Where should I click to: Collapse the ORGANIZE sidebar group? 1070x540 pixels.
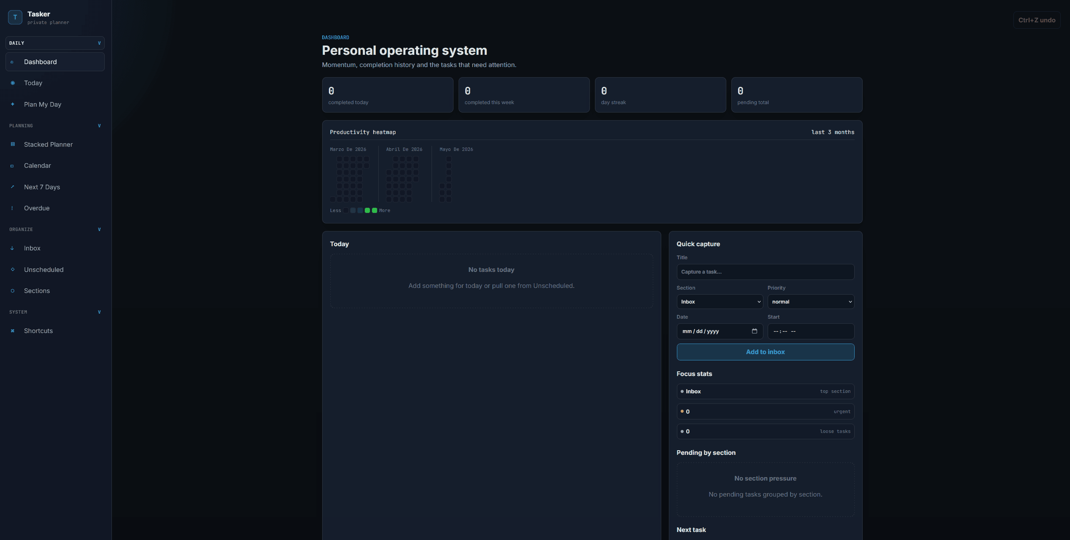pos(55,229)
